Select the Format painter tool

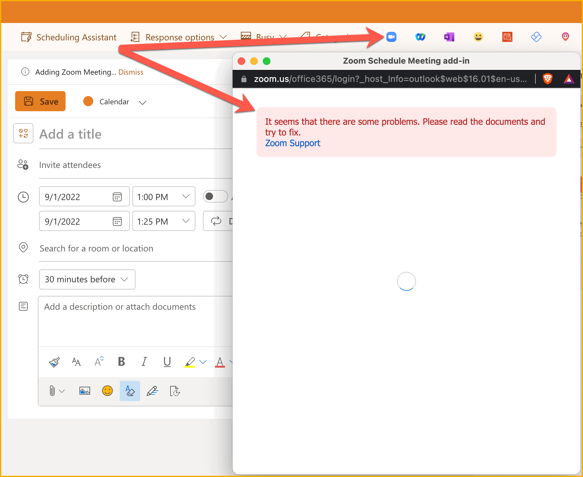(x=54, y=362)
